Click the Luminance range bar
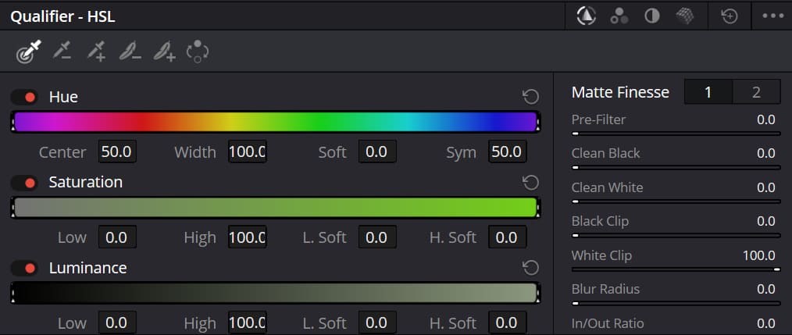Screen dimensions: 792x335 (x=275, y=293)
